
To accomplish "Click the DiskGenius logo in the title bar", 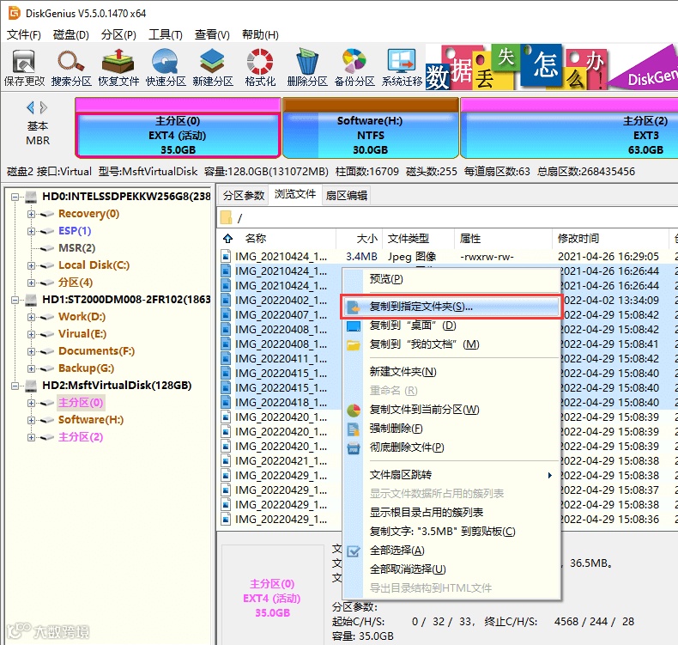I will point(14,13).
